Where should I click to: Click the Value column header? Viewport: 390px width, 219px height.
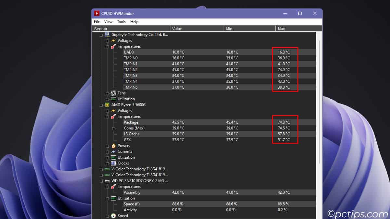(197, 29)
